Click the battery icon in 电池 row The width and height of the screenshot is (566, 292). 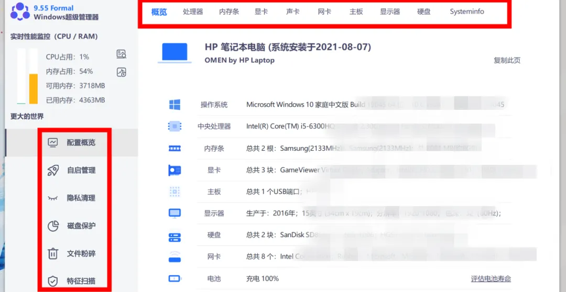pyautogui.click(x=175, y=279)
